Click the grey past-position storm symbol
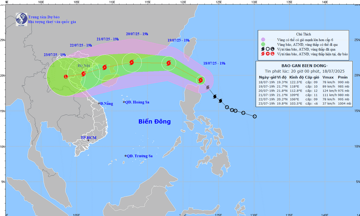The image size is (360, 216). 208,87
